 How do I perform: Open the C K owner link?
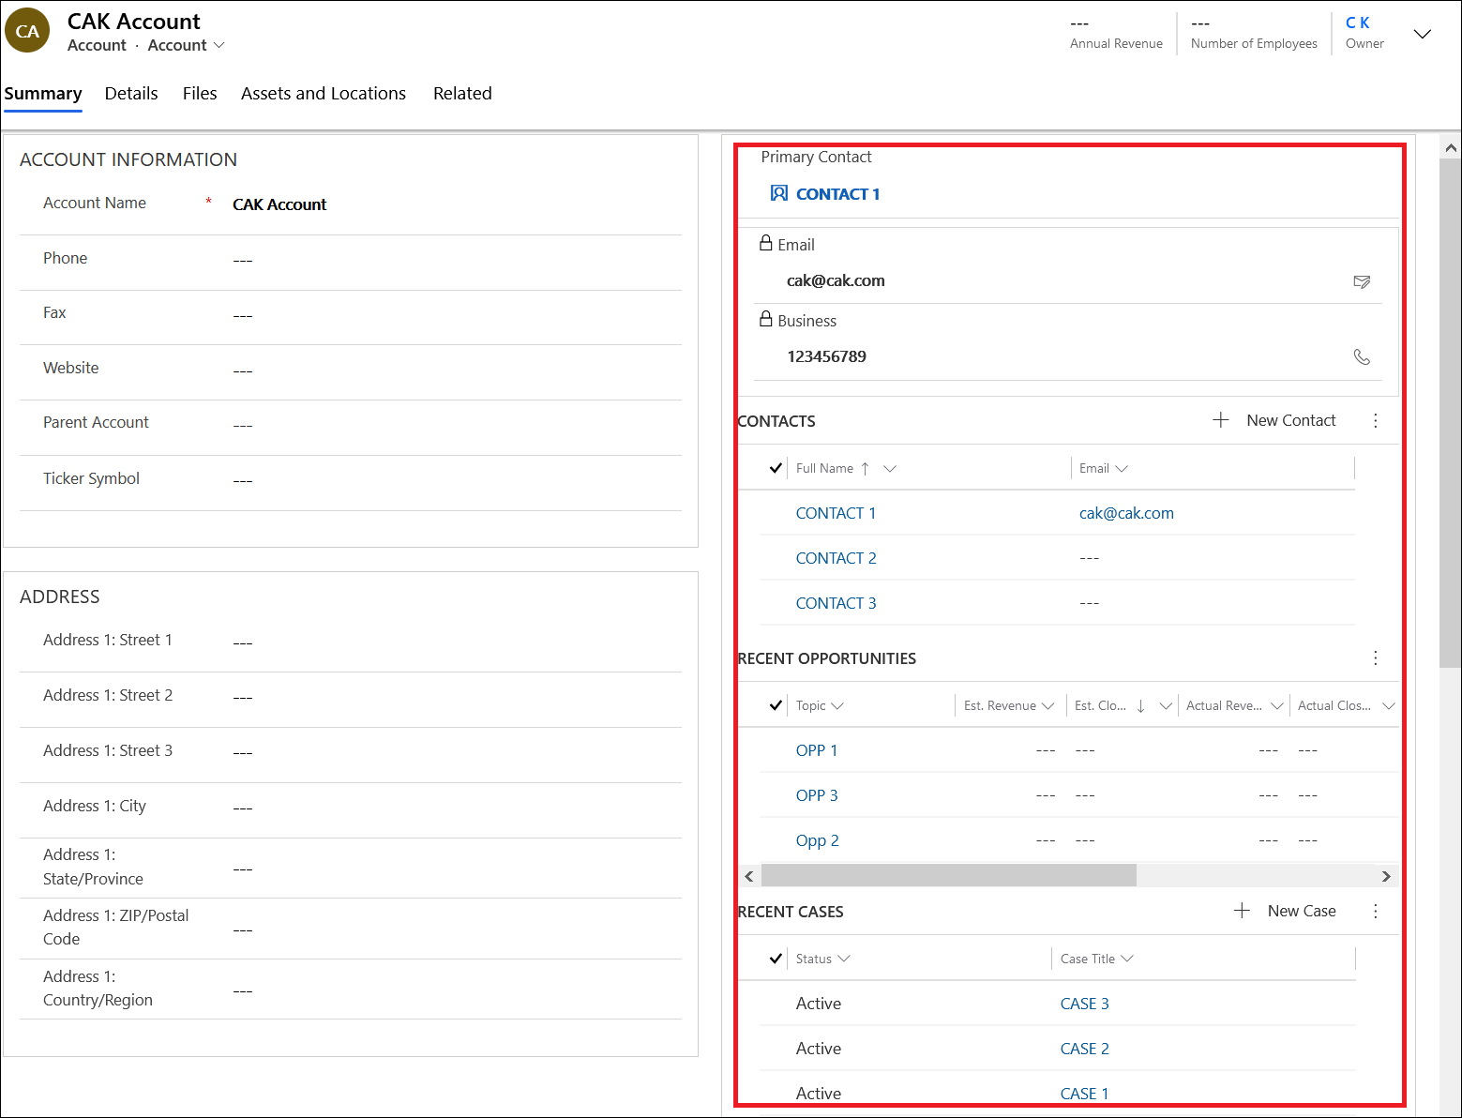[1357, 23]
